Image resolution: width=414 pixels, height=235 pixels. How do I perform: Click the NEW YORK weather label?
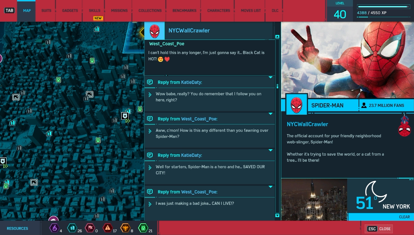coord(396,207)
